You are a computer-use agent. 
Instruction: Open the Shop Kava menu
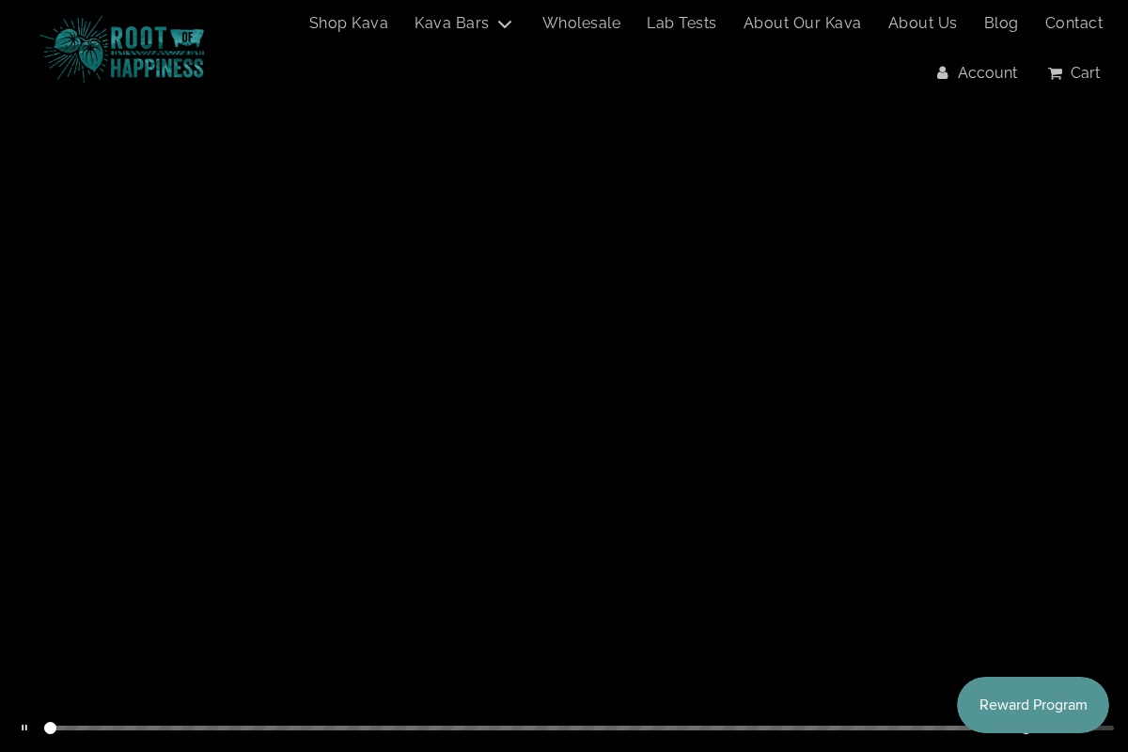tap(349, 23)
